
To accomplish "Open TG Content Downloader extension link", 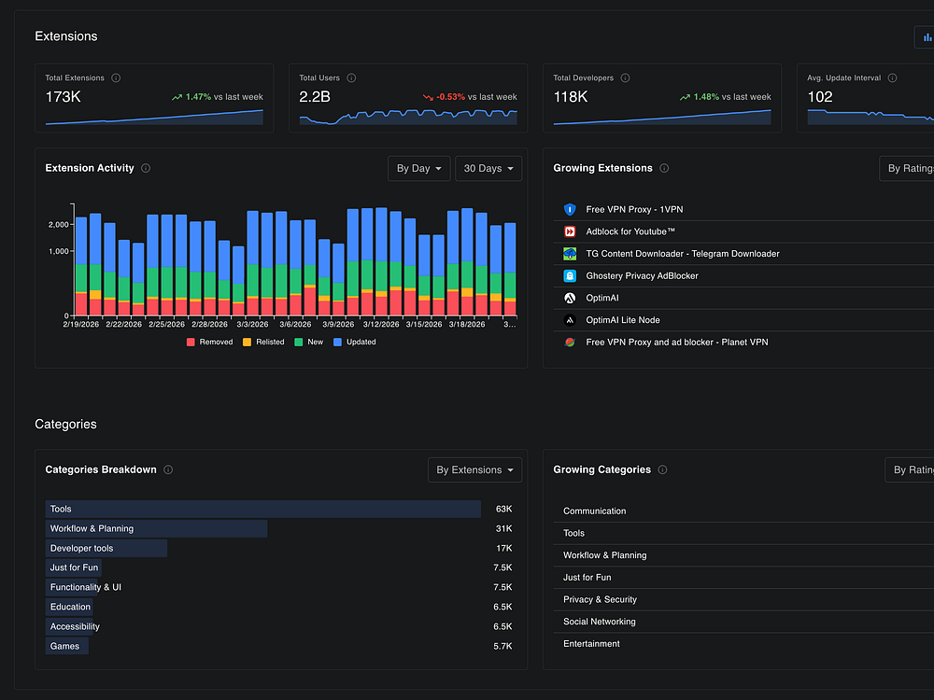I will click(682, 254).
